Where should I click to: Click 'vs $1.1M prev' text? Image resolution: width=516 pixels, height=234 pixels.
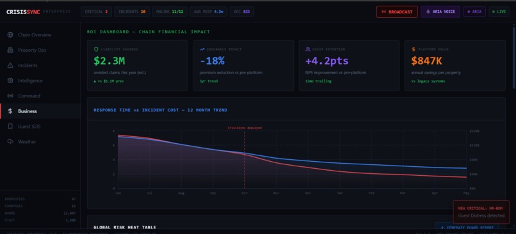[109, 81]
